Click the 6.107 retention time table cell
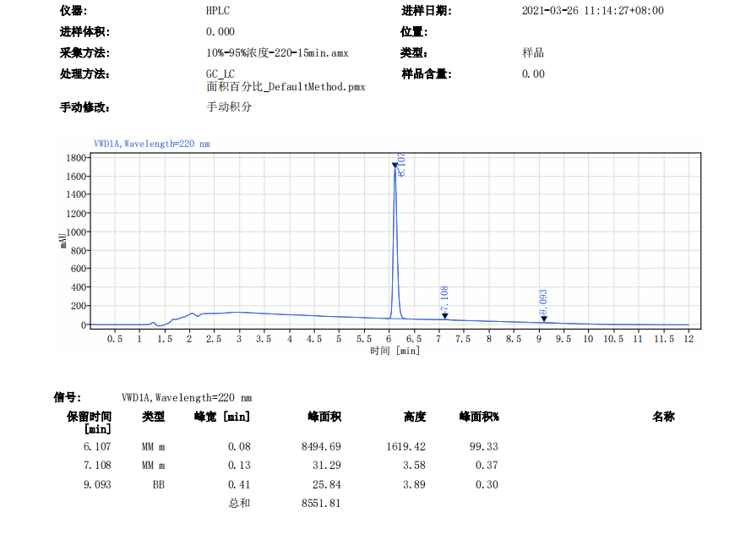This screenshot has width=746, height=540. click(96, 446)
